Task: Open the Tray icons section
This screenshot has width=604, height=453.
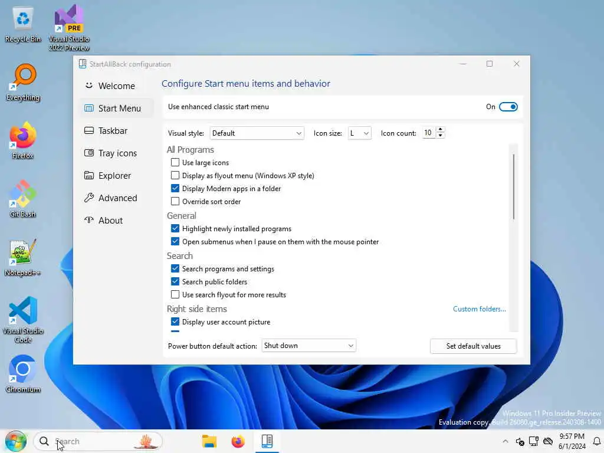Action: point(116,153)
